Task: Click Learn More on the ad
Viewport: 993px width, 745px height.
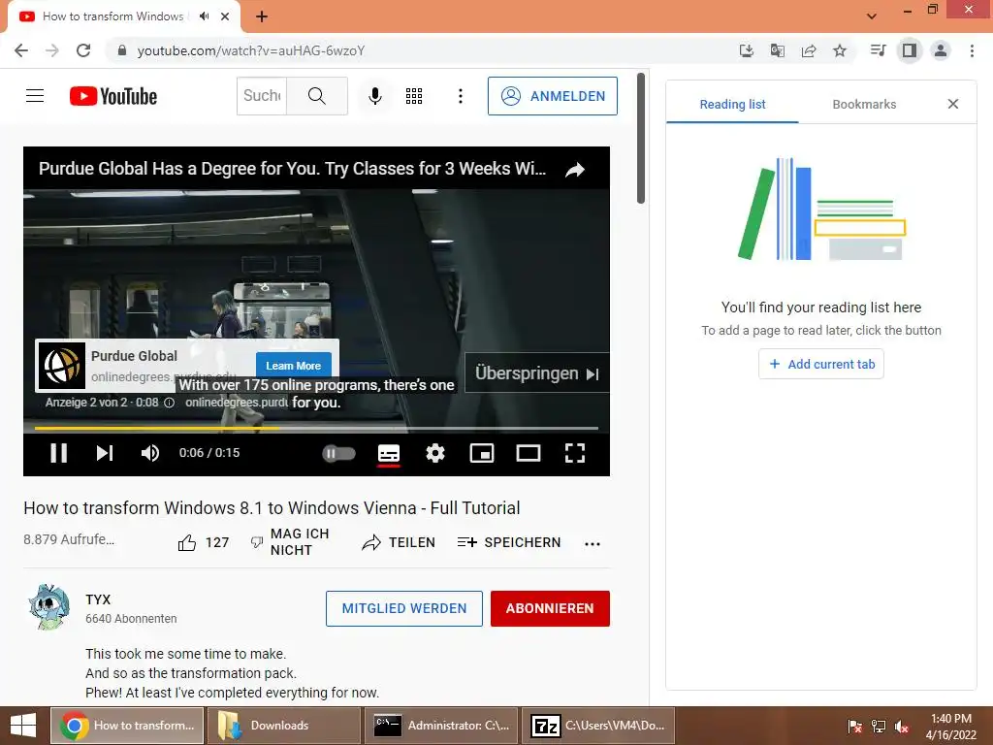Action: (x=293, y=366)
